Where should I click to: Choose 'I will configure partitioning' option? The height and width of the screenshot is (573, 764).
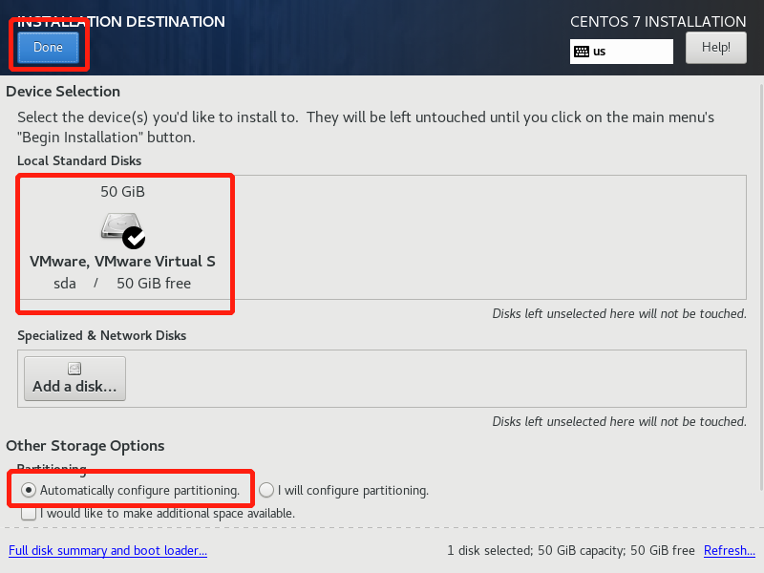266,490
